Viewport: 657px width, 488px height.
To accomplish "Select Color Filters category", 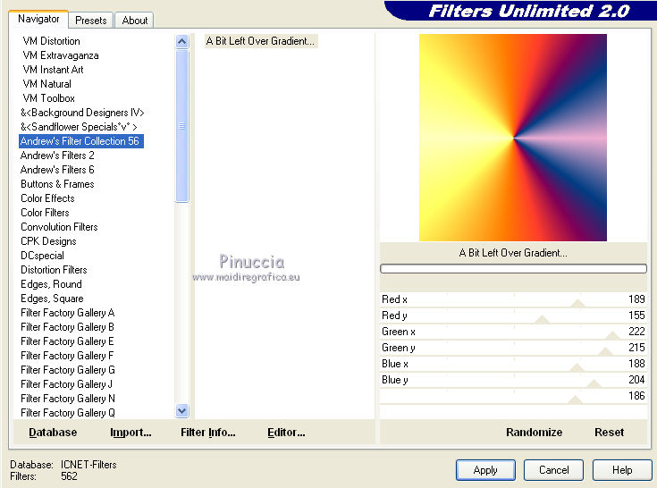I will [45, 213].
